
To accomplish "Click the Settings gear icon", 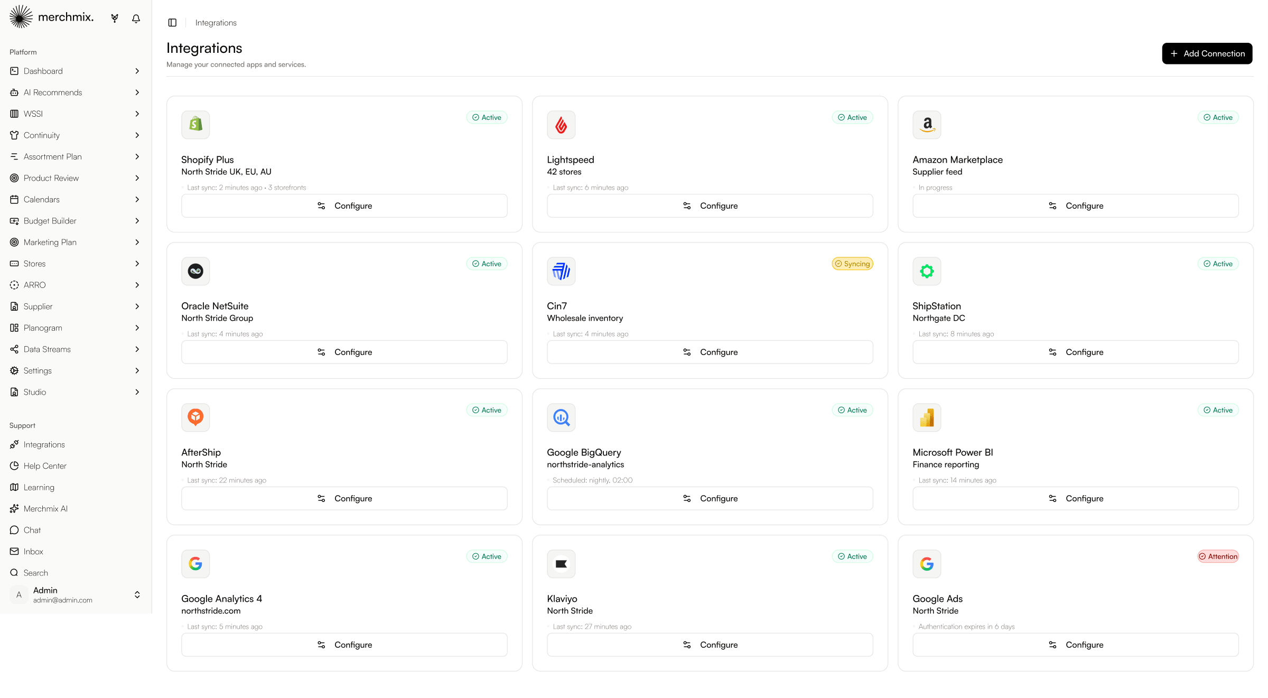I will 14,370.
